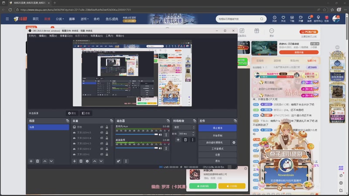Move the scene down in the Scenes panel
This screenshot has height=196, width=349.
51,161
